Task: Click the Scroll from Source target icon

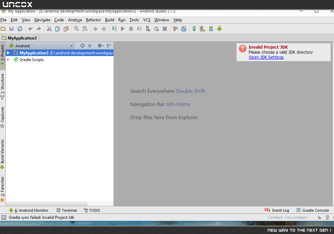Action: click(83, 46)
